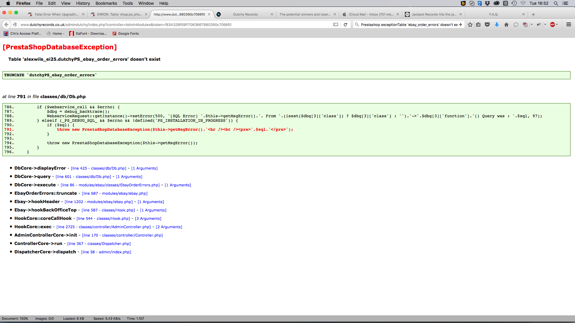Open DbCore->displayError line 425 link
The width and height of the screenshot is (575, 323).
99,168
